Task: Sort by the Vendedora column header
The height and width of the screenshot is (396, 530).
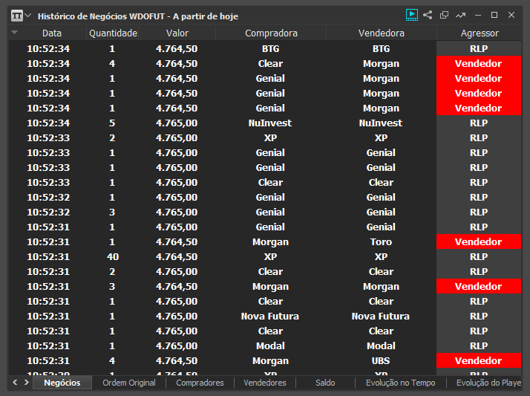Action: tap(382, 33)
